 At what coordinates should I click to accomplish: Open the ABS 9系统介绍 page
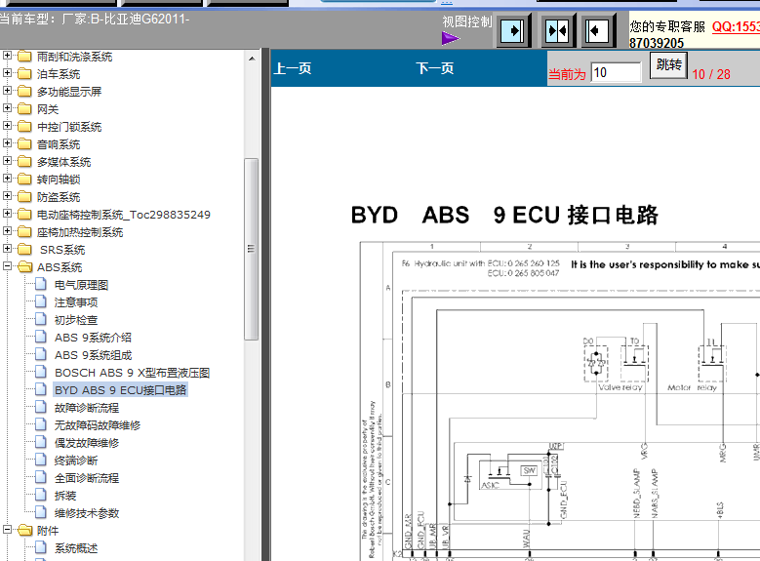pos(93,338)
